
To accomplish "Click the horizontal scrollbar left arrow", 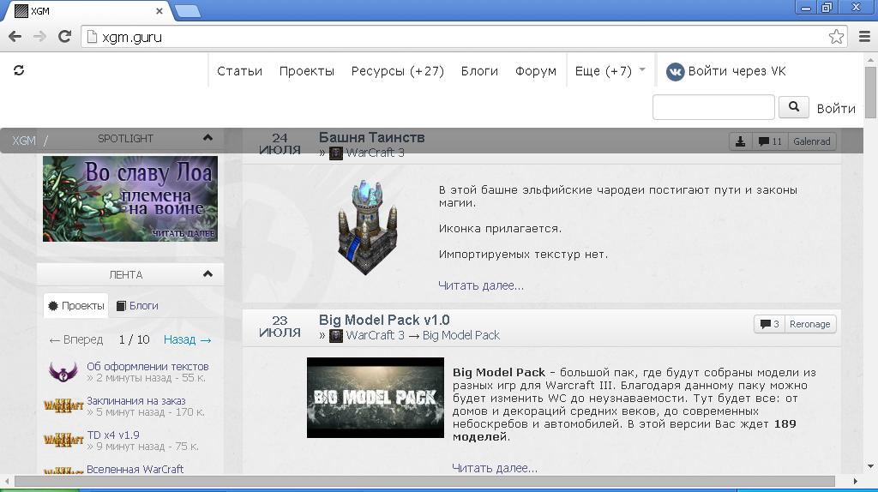I will 7,482.
